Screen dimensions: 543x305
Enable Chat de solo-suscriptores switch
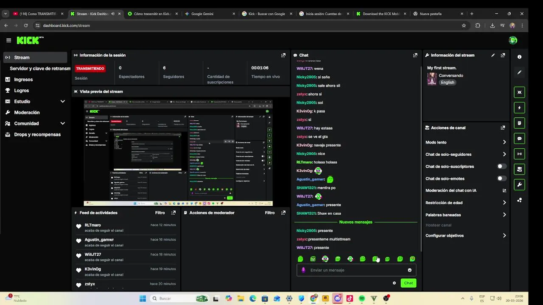click(x=502, y=166)
